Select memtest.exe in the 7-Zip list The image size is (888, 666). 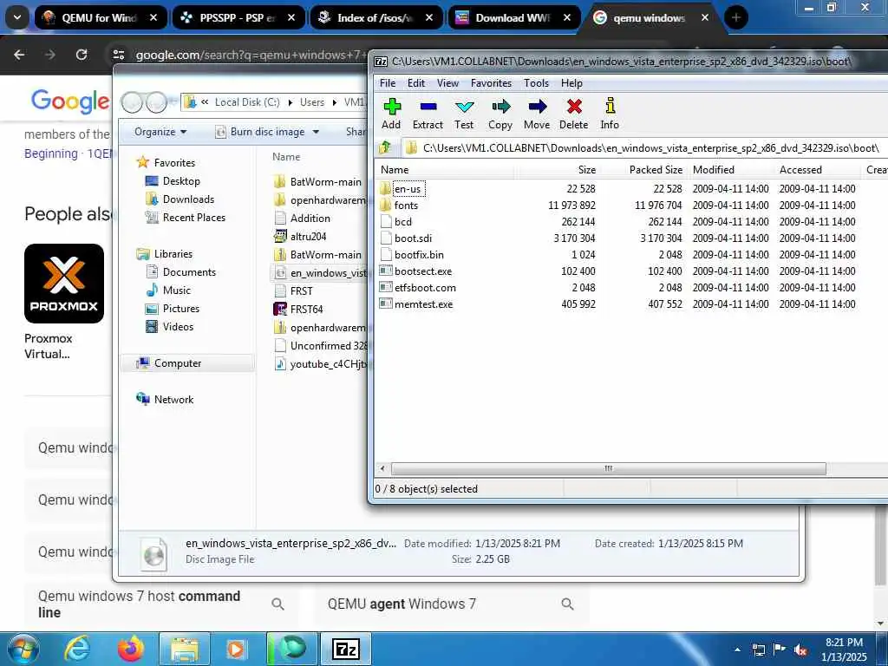423,304
